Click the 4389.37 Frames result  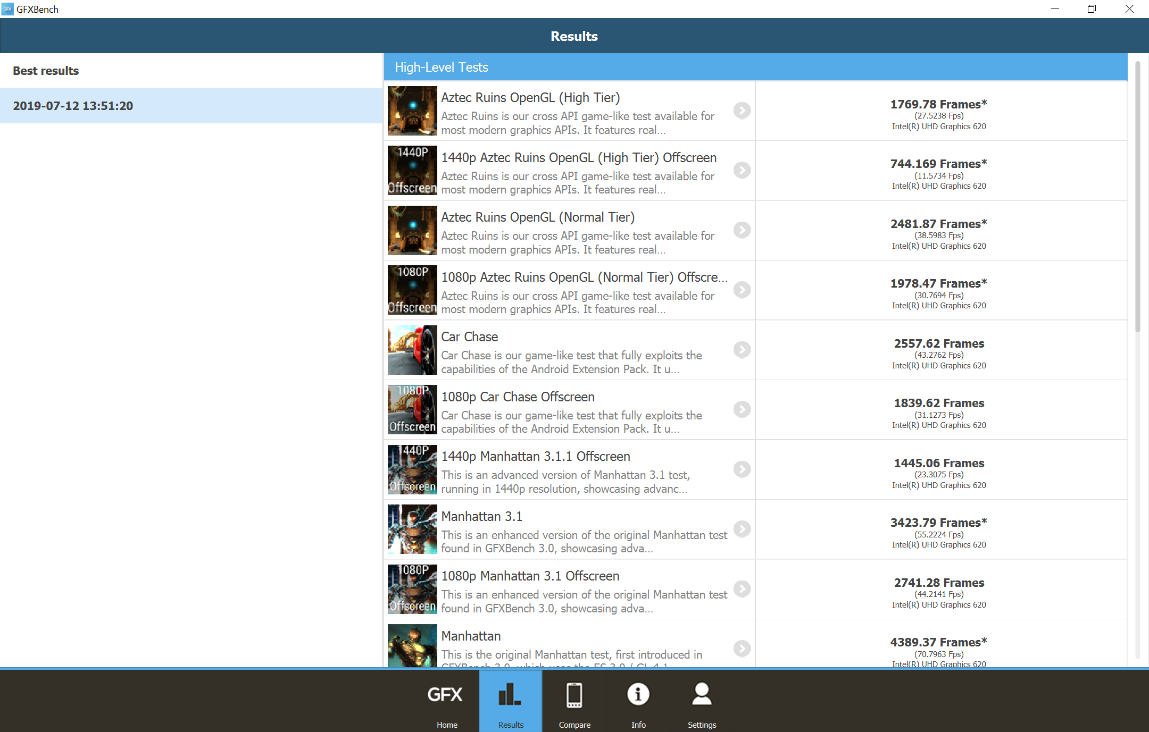click(939, 642)
